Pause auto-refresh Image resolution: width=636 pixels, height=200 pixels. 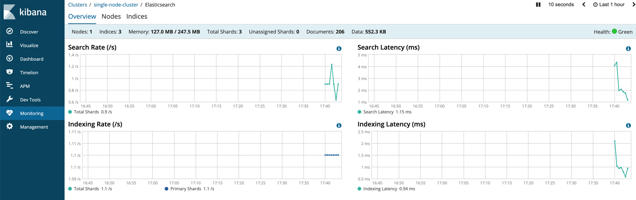click(x=538, y=5)
